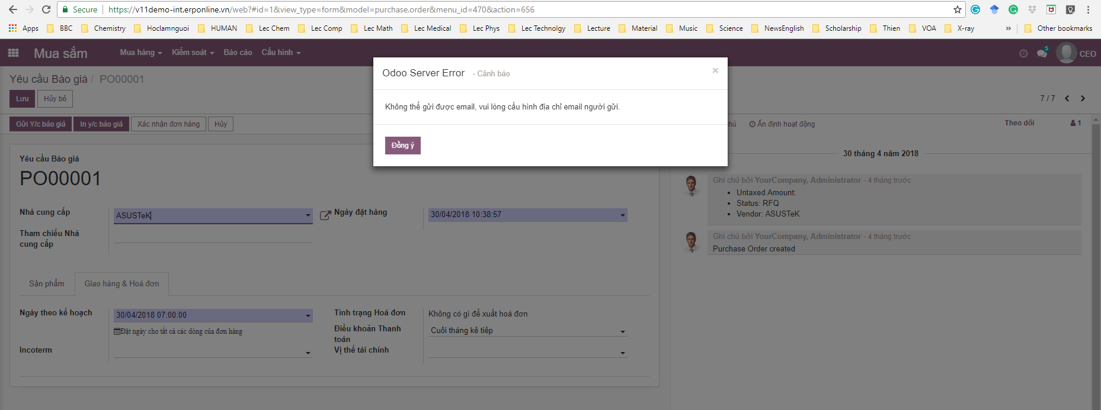The image size is (1101, 410).
Task: Click the 7 / 7 pager counter
Action: [x=1048, y=98]
